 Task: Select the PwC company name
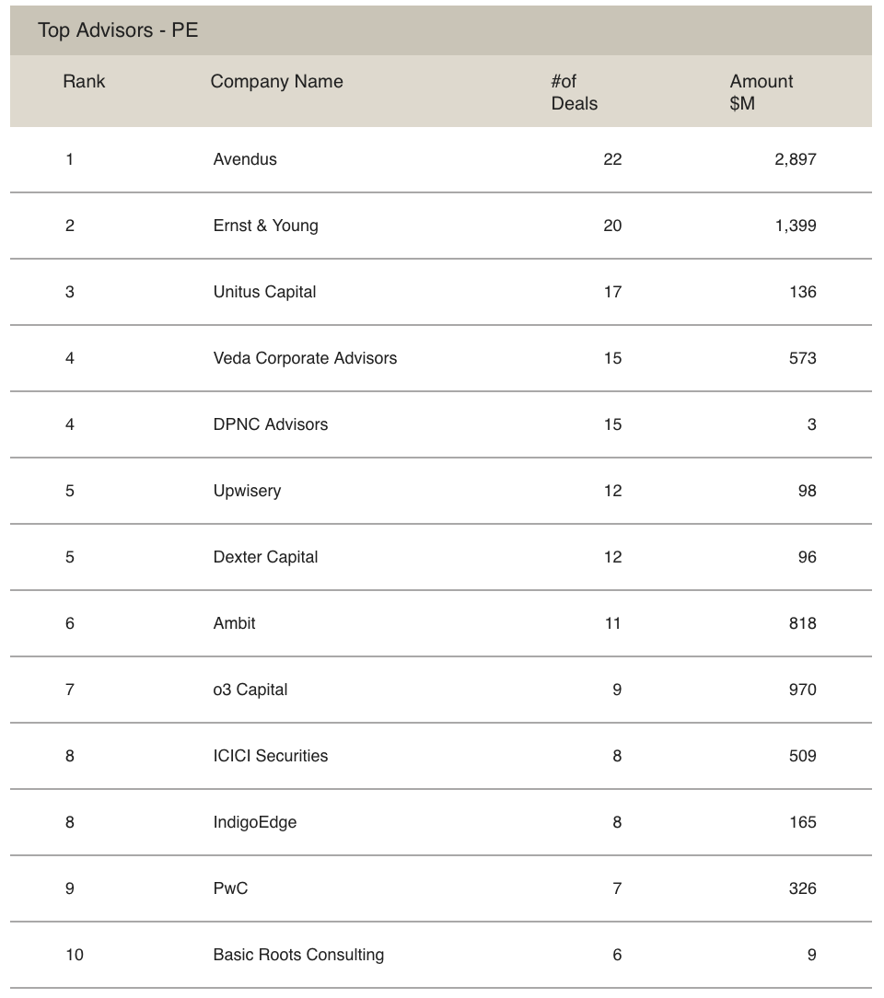click(x=230, y=888)
